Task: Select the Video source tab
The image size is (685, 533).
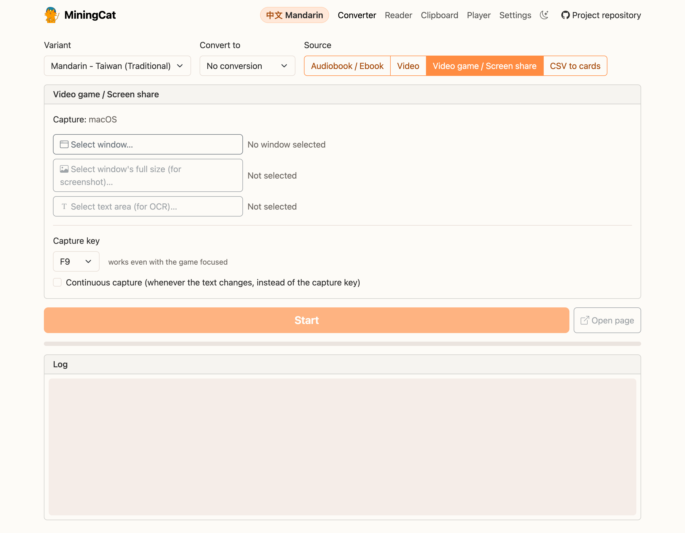Action: pos(408,66)
